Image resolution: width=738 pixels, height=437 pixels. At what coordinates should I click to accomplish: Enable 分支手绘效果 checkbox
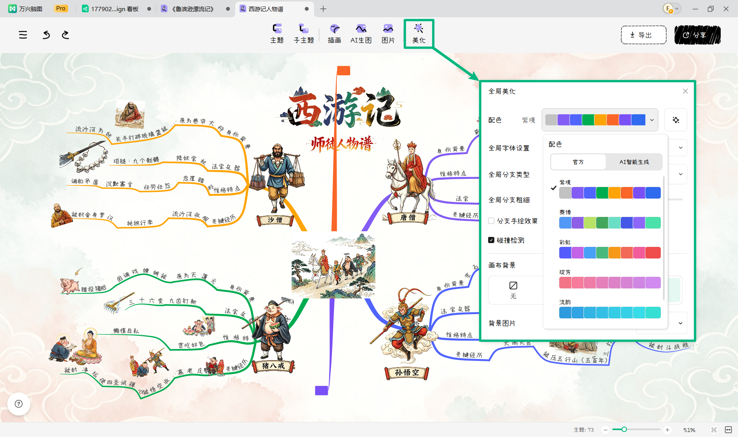tap(491, 221)
